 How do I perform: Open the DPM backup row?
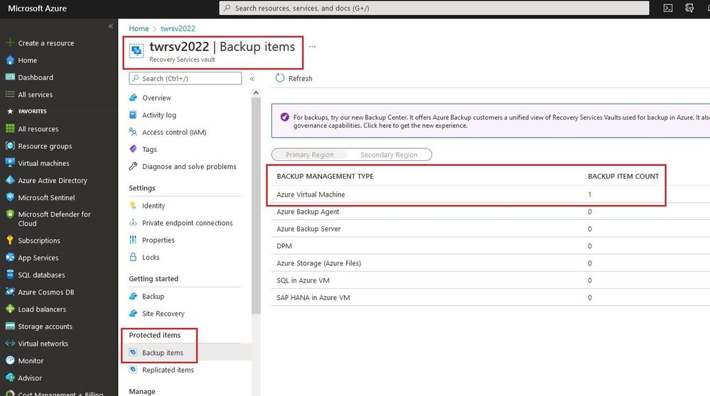491,246
